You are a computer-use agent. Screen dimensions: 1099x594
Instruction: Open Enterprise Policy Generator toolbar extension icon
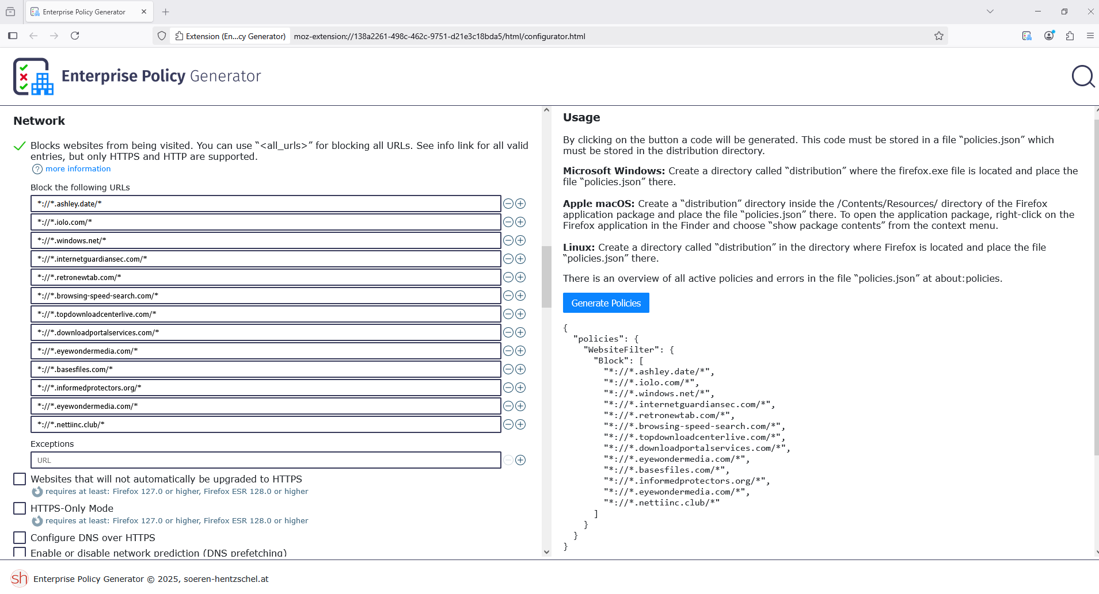pyautogui.click(x=1027, y=36)
